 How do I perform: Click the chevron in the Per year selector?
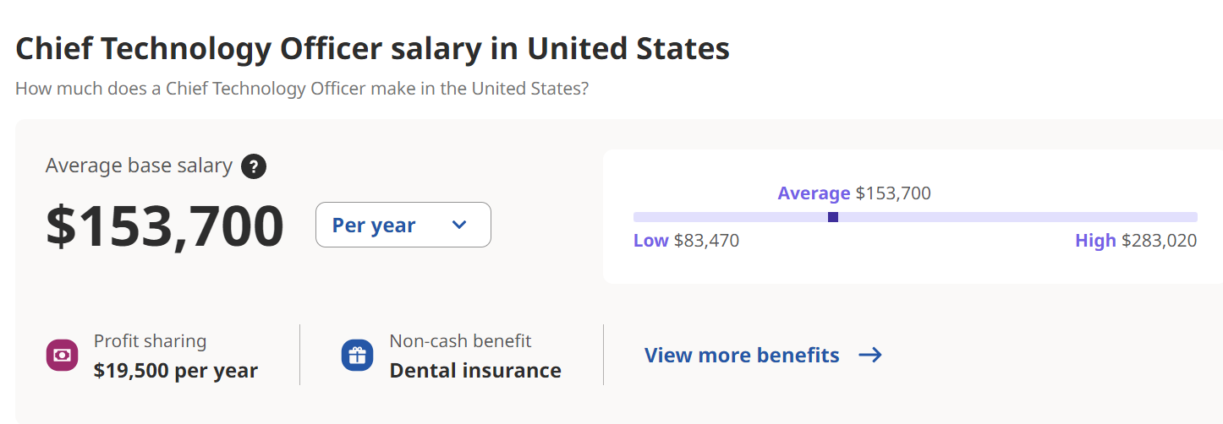tap(459, 225)
